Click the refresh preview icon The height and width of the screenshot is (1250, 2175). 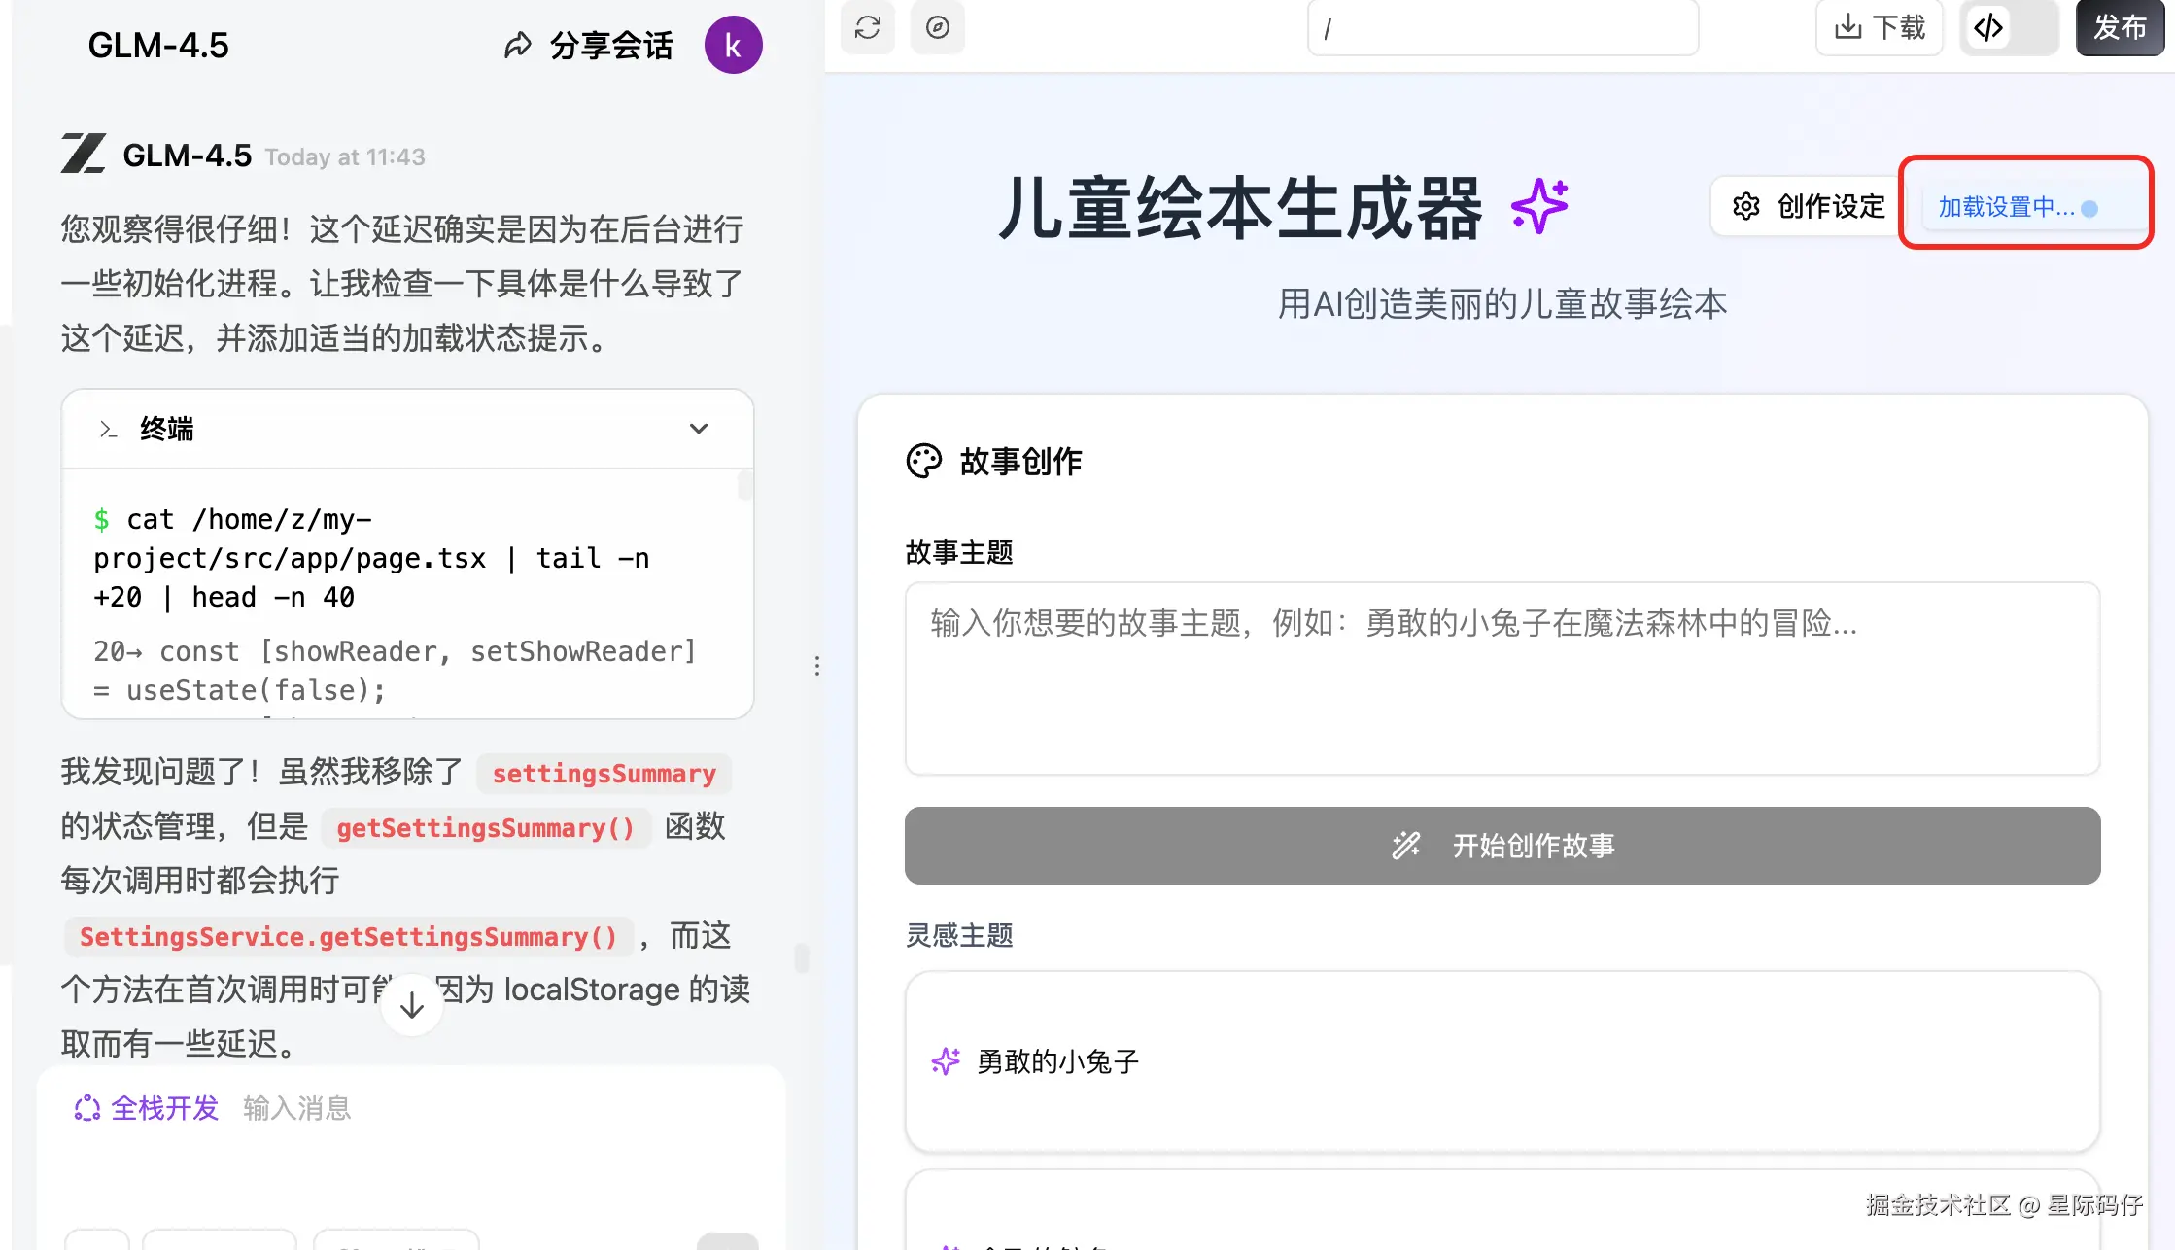[867, 27]
